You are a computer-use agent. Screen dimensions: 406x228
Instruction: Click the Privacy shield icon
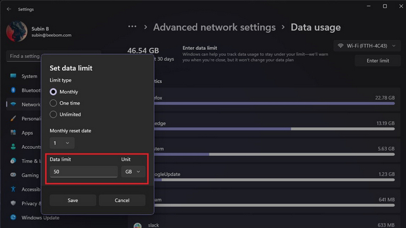point(13,203)
